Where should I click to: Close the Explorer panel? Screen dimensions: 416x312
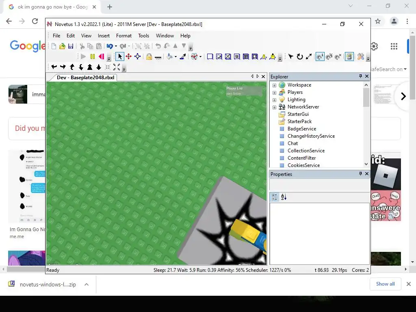[x=367, y=76]
